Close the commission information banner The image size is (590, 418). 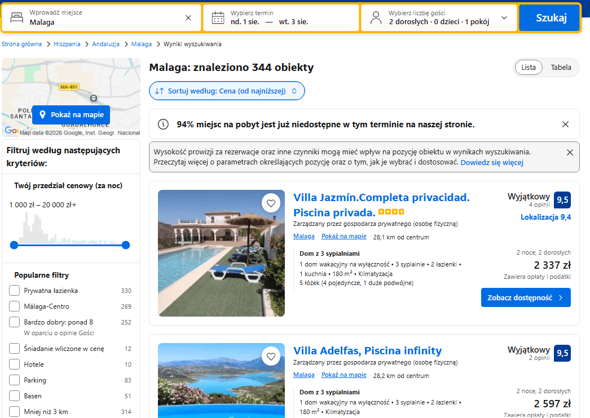(570, 152)
